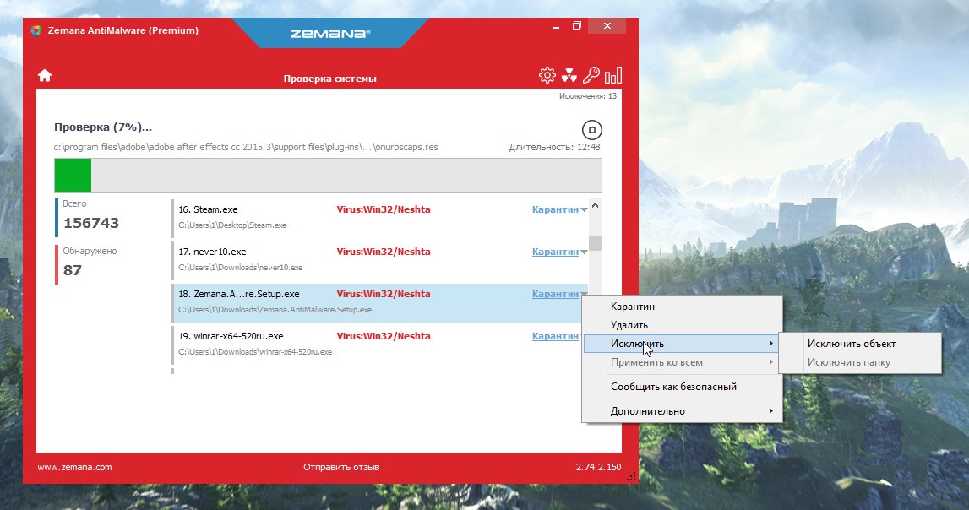Viewport: 969px width, 510px height.
Task: Open reports bar chart icon
Action: tap(613, 75)
